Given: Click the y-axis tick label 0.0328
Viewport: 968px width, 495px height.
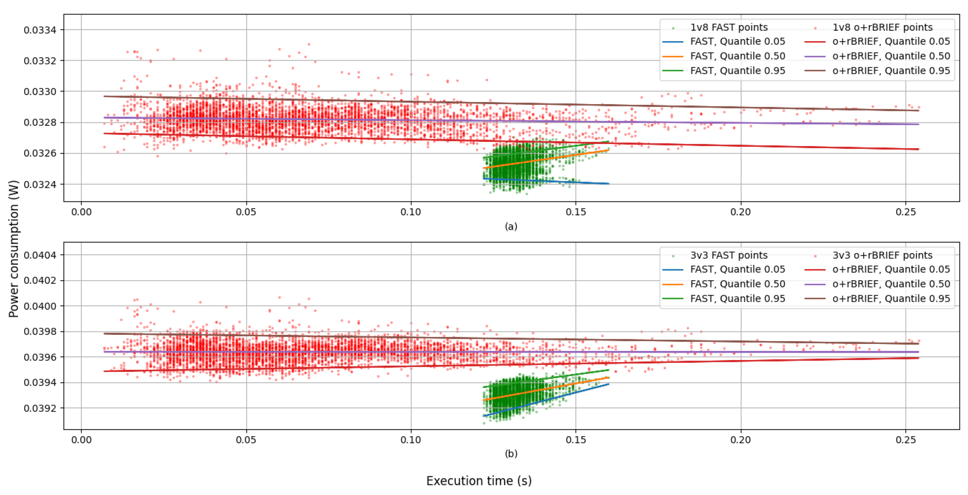Looking at the screenshot, I should (40, 122).
